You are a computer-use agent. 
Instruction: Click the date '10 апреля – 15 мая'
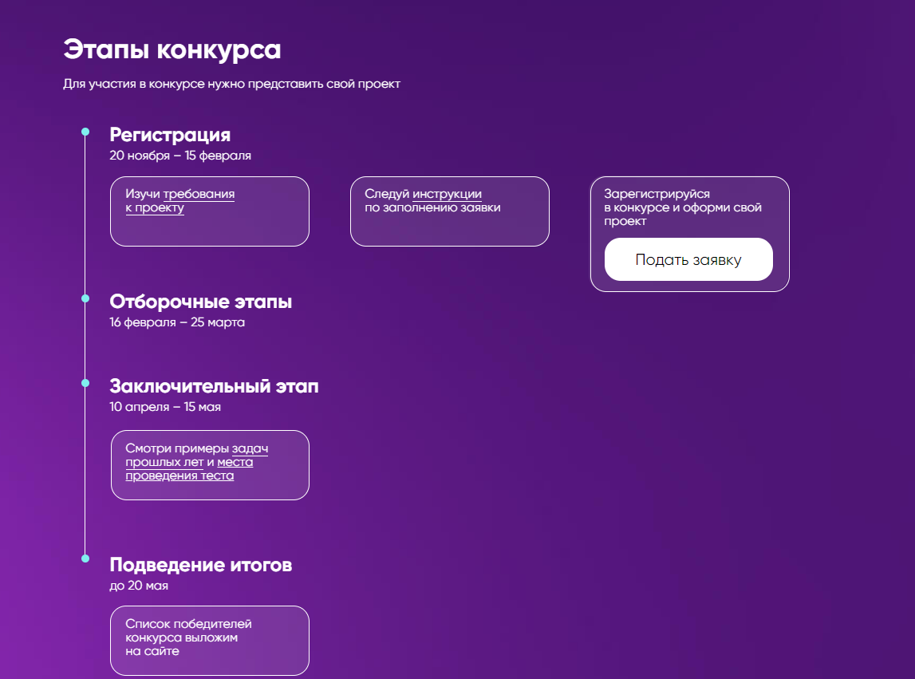[165, 407]
